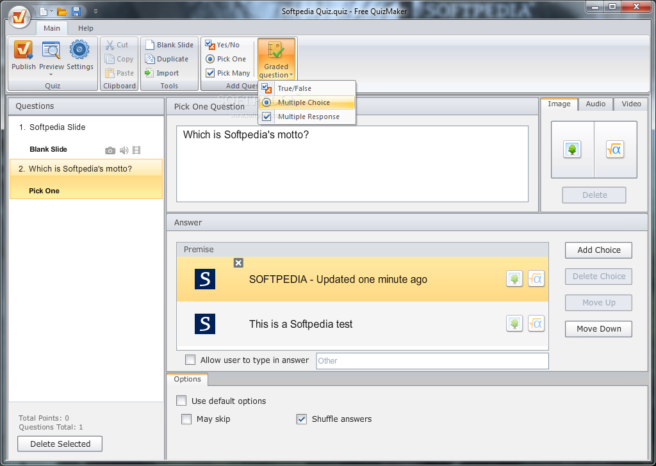Viewport: 656px width, 466px height.
Task: Cut the selected slide
Action: pos(117,45)
